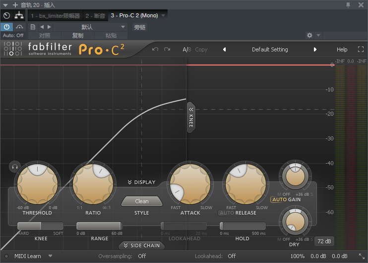Go to previous preset with left arrow
This screenshot has height=263, width=368.
click(224, 49)
